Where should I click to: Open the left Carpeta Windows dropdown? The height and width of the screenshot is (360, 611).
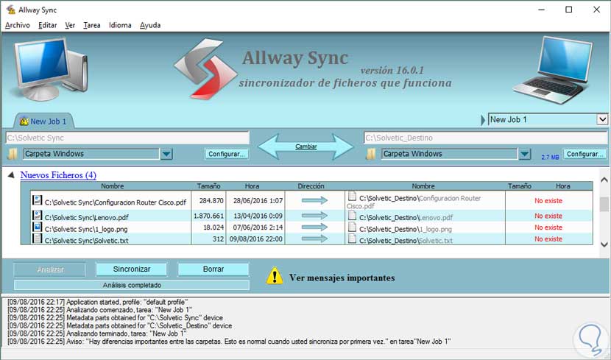pyautogui.click(x=167, y=154)
